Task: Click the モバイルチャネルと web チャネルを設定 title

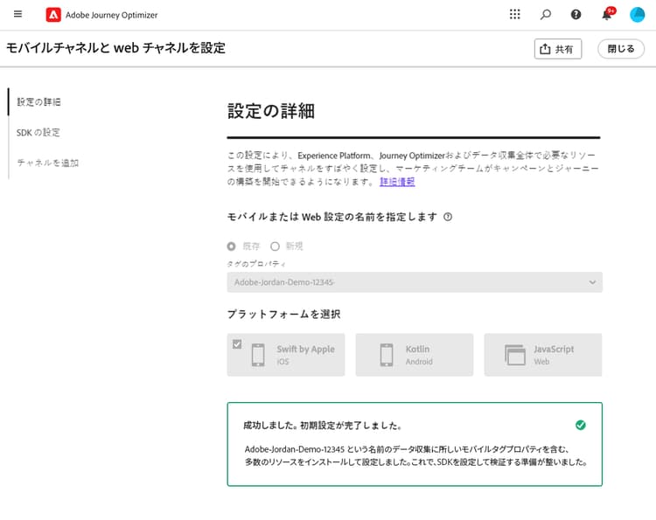Action: click(115, 48)
